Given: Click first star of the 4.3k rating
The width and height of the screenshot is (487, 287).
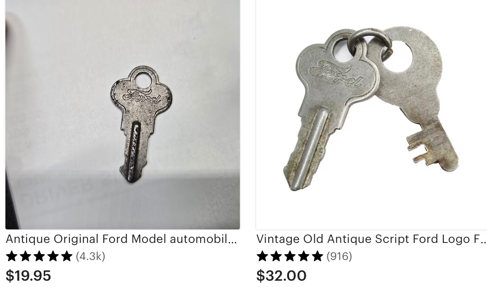Looking at the screenshot, I should (12, 256).
